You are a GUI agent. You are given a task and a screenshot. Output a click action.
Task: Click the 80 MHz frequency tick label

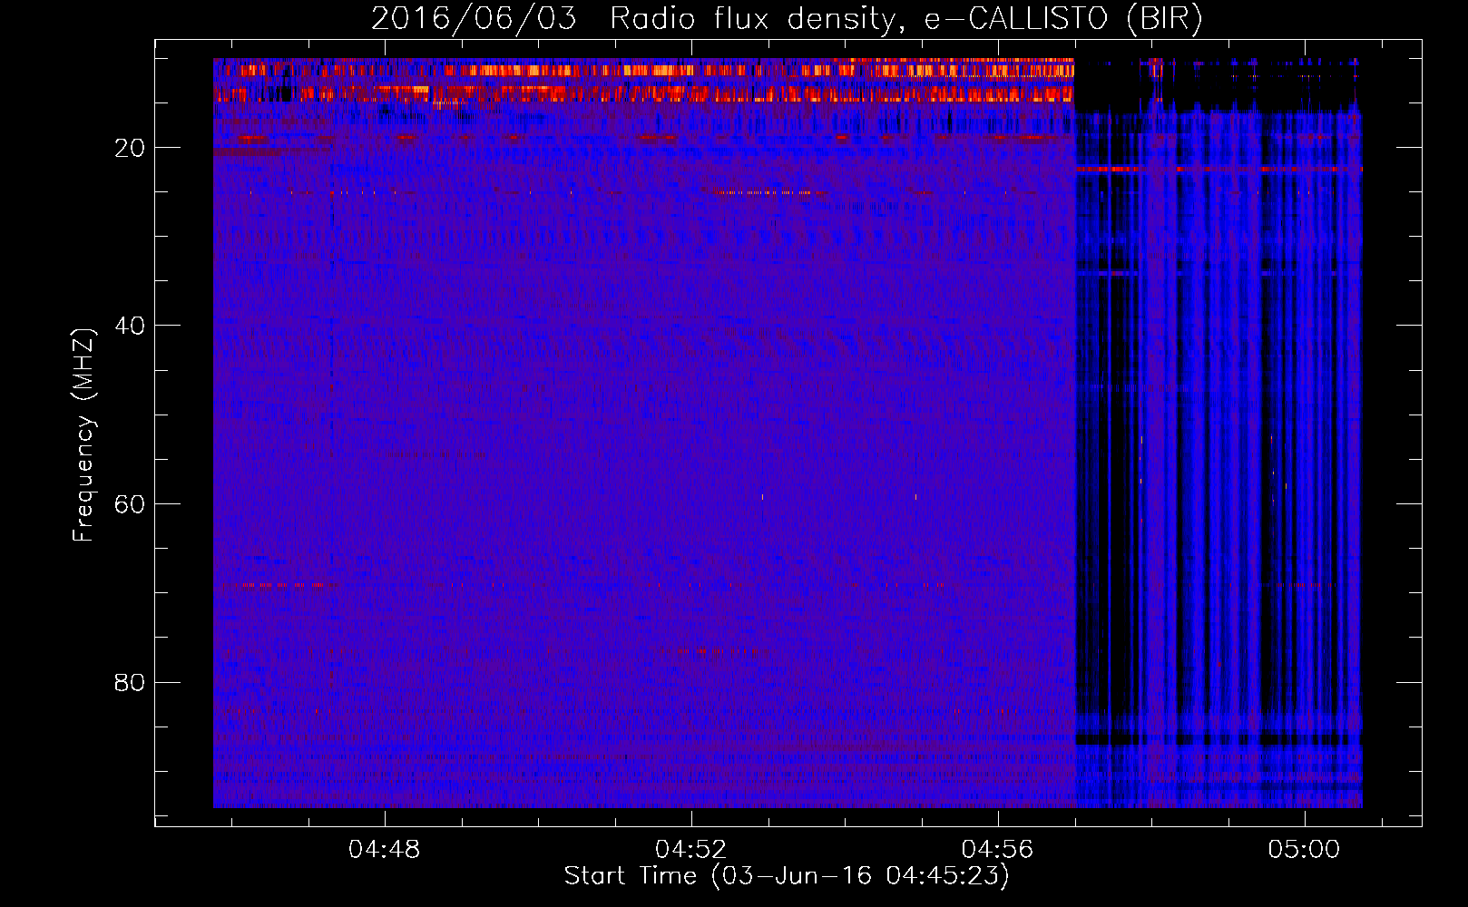tap(130, 682)
